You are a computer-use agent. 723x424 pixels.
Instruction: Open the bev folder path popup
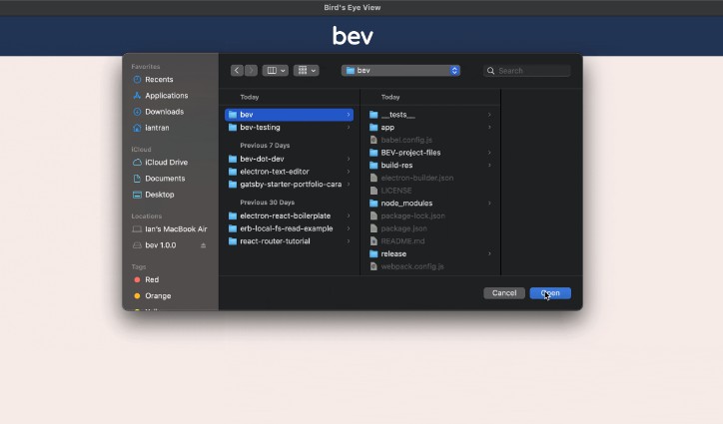tap(400, 71)
